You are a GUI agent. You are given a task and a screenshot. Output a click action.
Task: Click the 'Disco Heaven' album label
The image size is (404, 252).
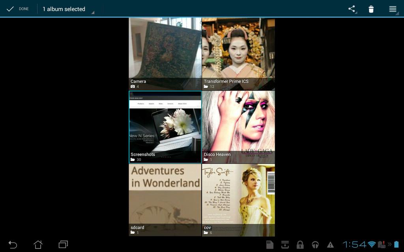pyautogui.click(x=217, y=154)
